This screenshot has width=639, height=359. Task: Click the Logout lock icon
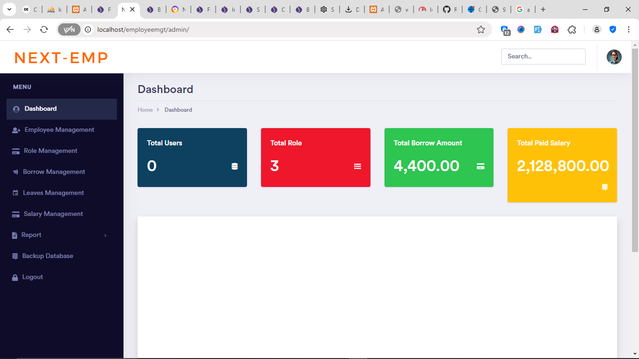(15, 277)
